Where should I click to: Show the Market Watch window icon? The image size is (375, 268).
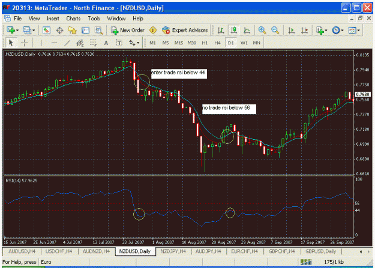(46, 31)
